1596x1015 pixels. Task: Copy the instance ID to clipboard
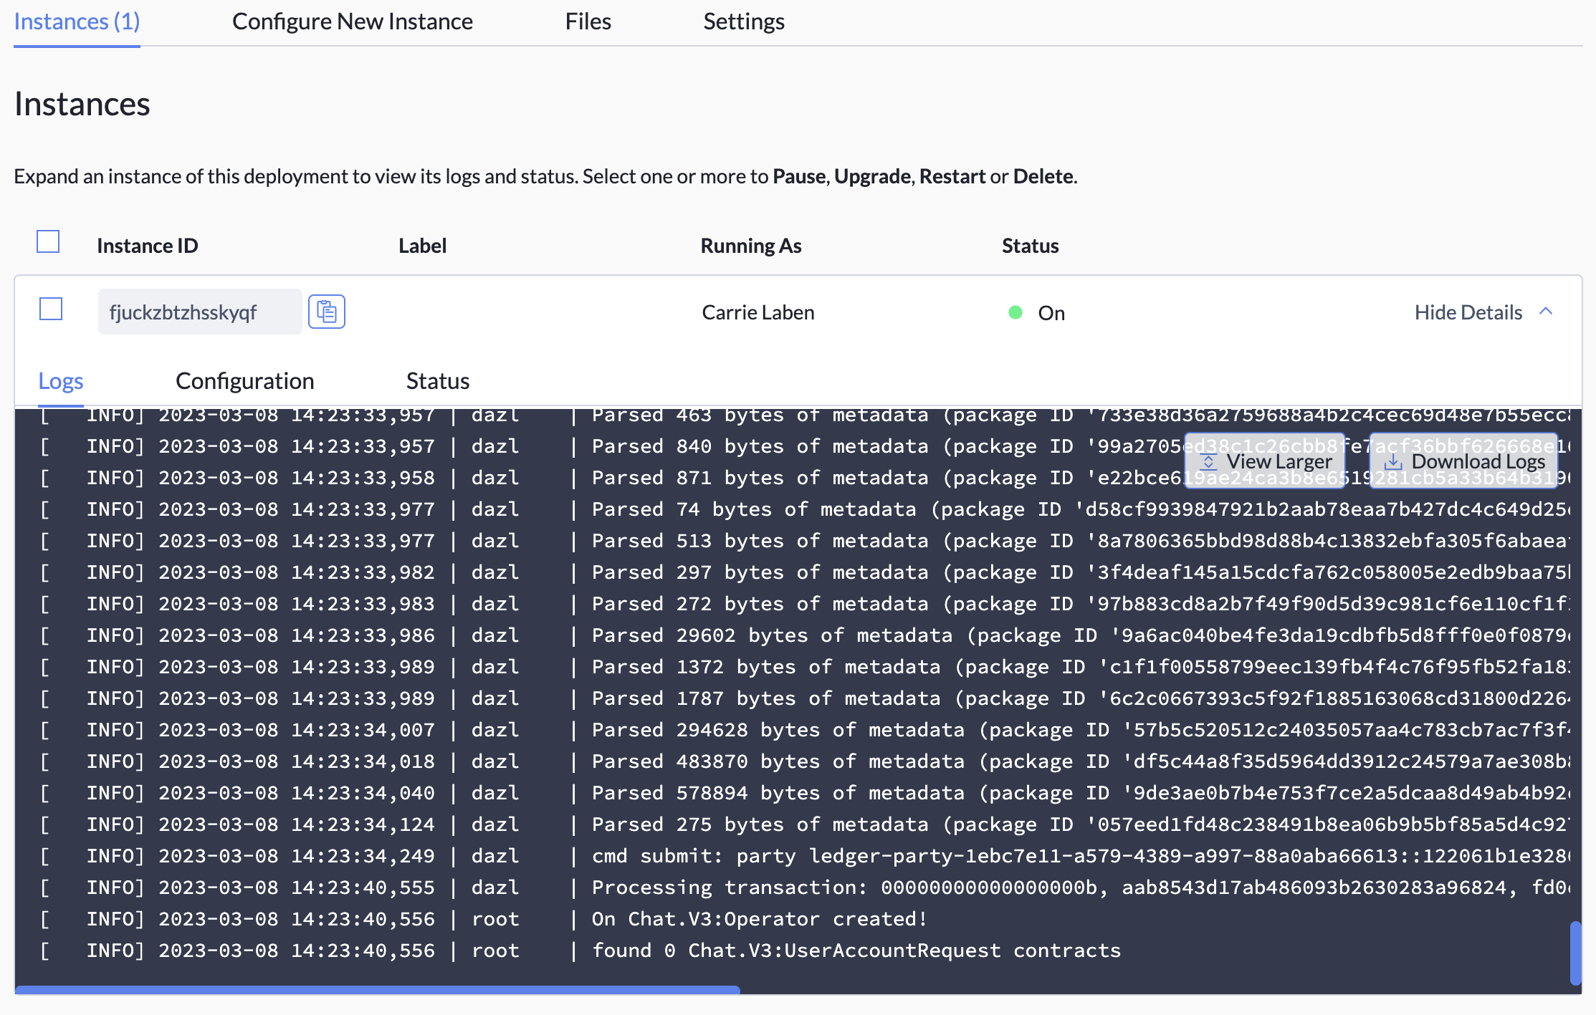pos(326,312)
